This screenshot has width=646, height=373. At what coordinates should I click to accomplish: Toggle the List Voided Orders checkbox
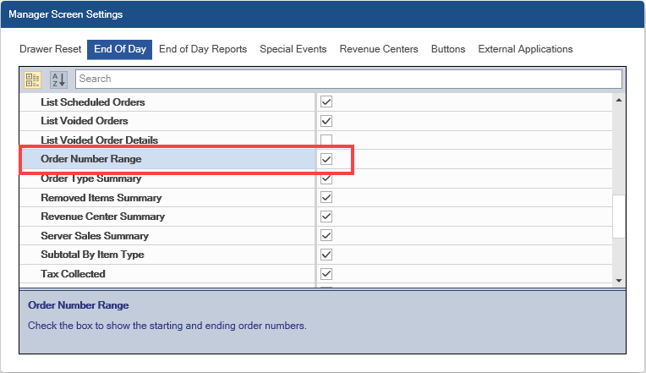click(x=326, y=121)
